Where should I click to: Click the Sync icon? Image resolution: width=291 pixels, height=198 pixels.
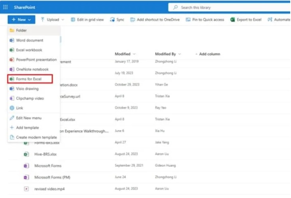(x=112, y=20)
